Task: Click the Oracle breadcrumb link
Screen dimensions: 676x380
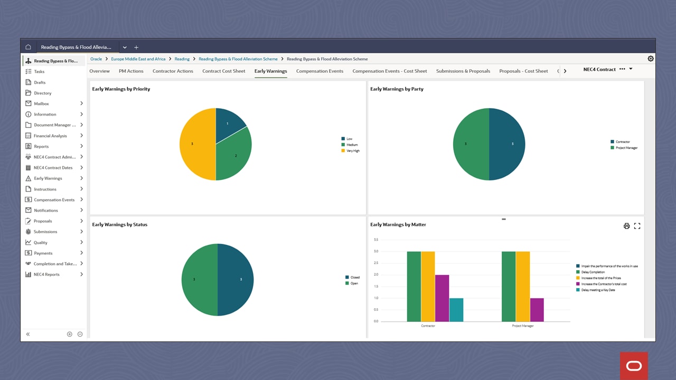Action: 96,59
